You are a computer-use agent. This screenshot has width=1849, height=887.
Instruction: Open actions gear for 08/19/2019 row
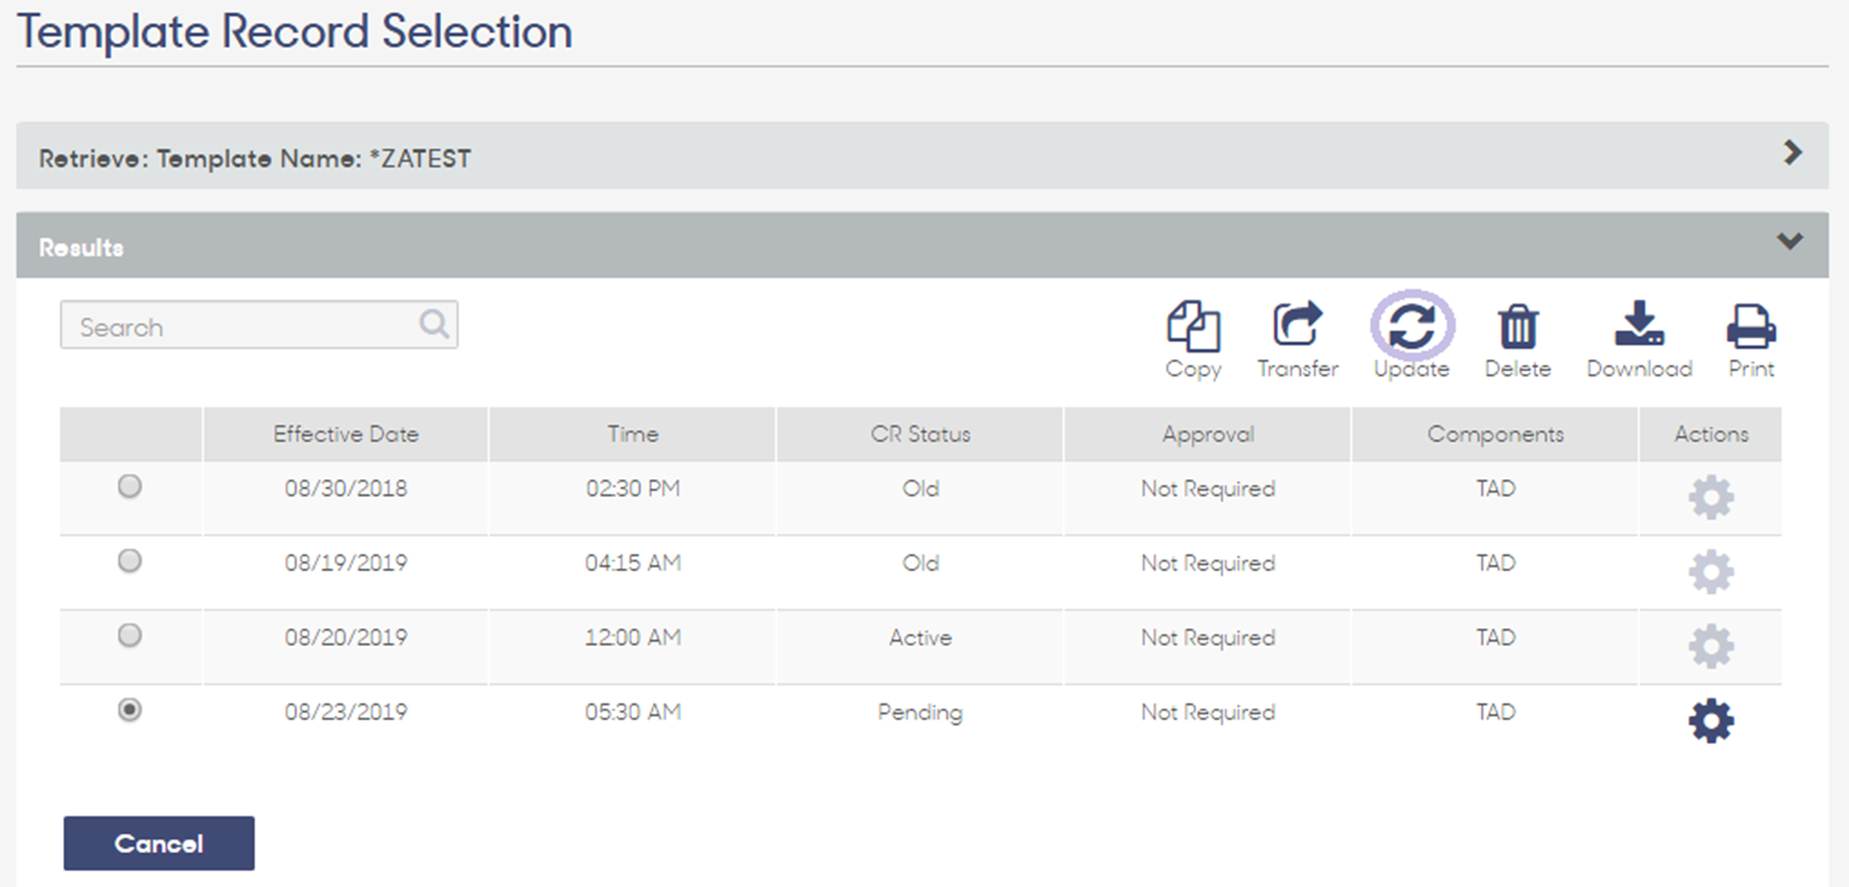[1711, 572]
